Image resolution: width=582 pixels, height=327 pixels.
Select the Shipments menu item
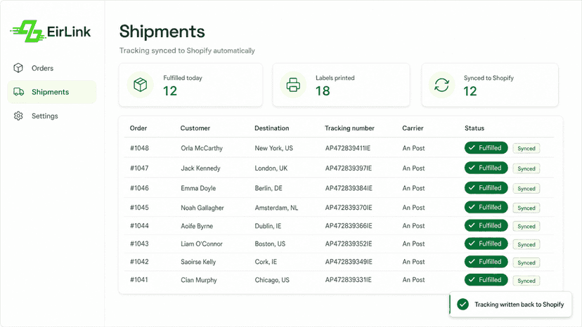[x=51, y=92]
